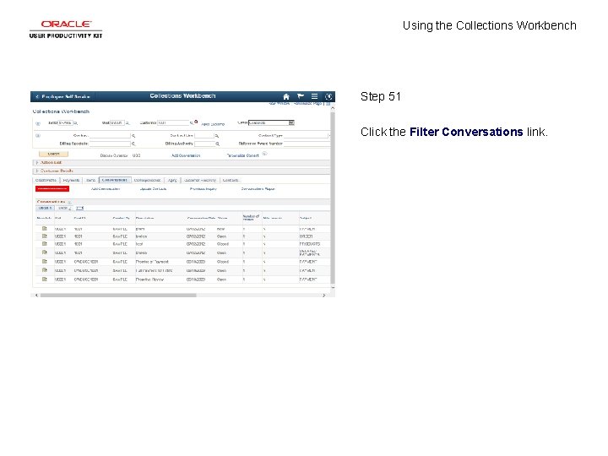Open the NavBar compass icon
The width and height of the screenshot is (608, 456).
tap(328, 96)
